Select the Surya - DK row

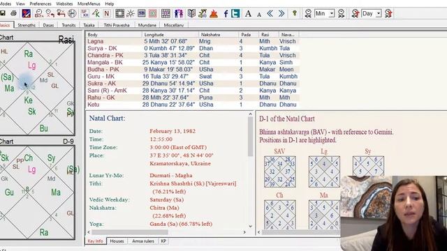click(x=193, y=48)
